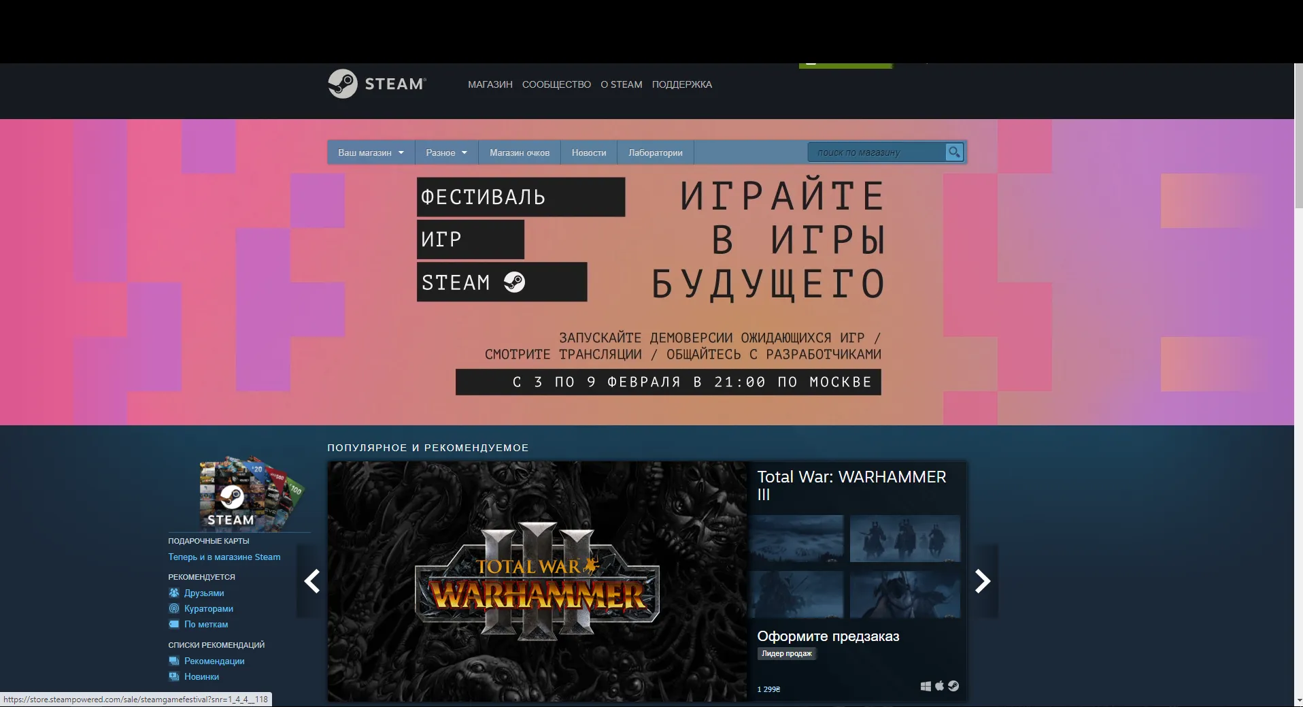Show the next featured game
The width and height of the screenshot is (1303, 707).
click(x=983, y=581)
